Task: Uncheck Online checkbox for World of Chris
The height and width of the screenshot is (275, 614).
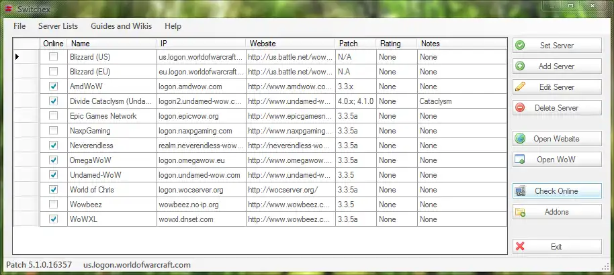Action: pos(53,190)
